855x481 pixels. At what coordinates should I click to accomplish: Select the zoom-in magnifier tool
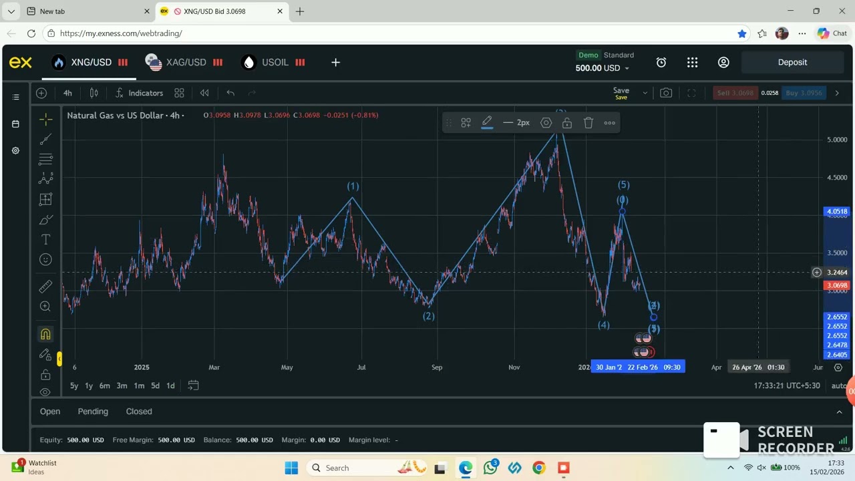point(45,306)
